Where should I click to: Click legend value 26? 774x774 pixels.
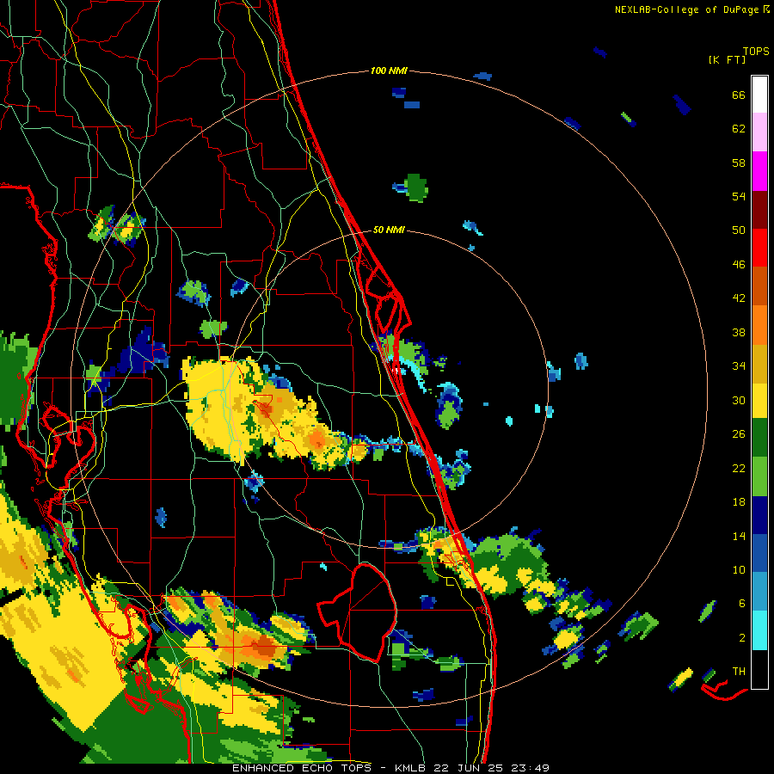[739, 434]
